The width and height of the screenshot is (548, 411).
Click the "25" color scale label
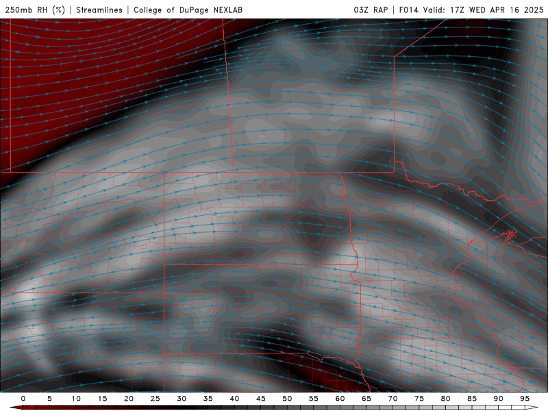click(x=155, y=399)
